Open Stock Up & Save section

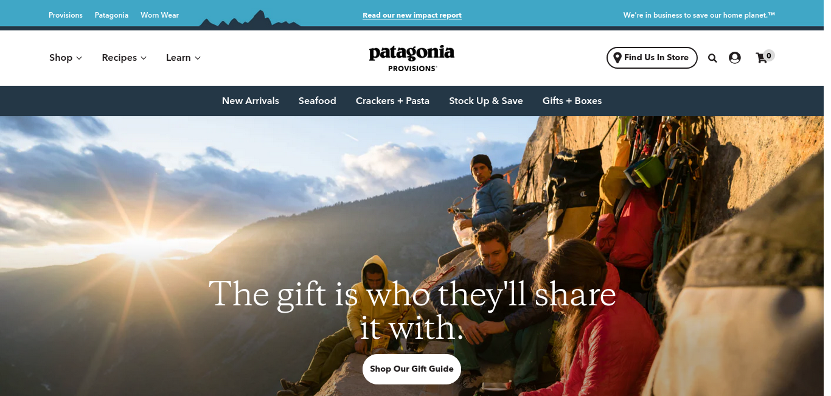click(x=486, y=101)
